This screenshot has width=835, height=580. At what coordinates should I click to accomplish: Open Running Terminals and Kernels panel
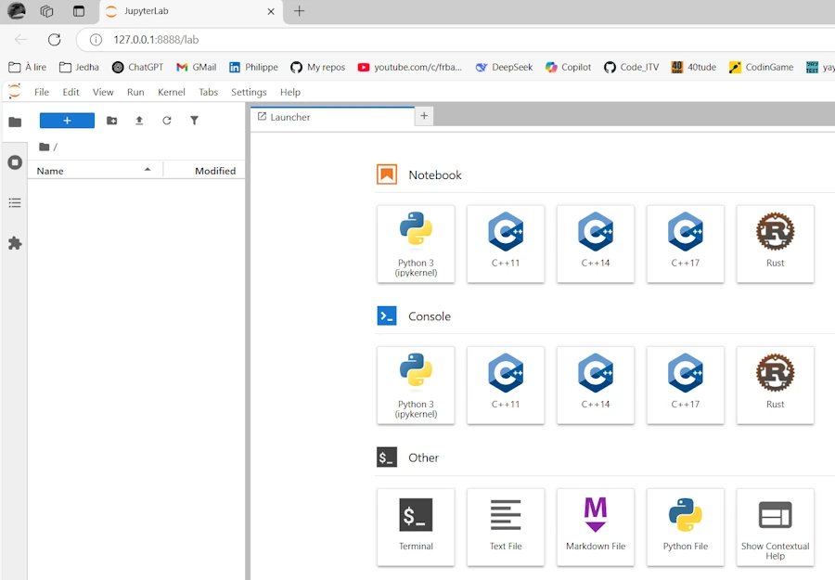coord(15,161)
